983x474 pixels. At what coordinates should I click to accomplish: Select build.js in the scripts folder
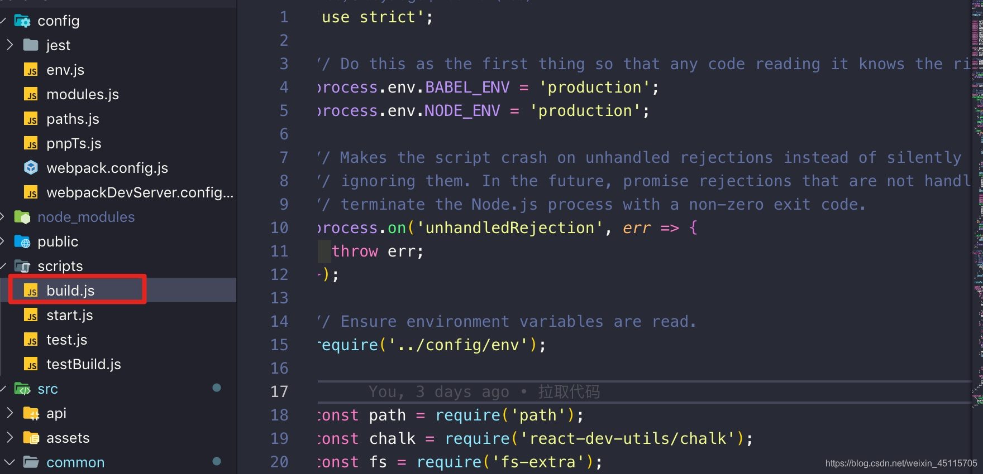click(70, 291)
